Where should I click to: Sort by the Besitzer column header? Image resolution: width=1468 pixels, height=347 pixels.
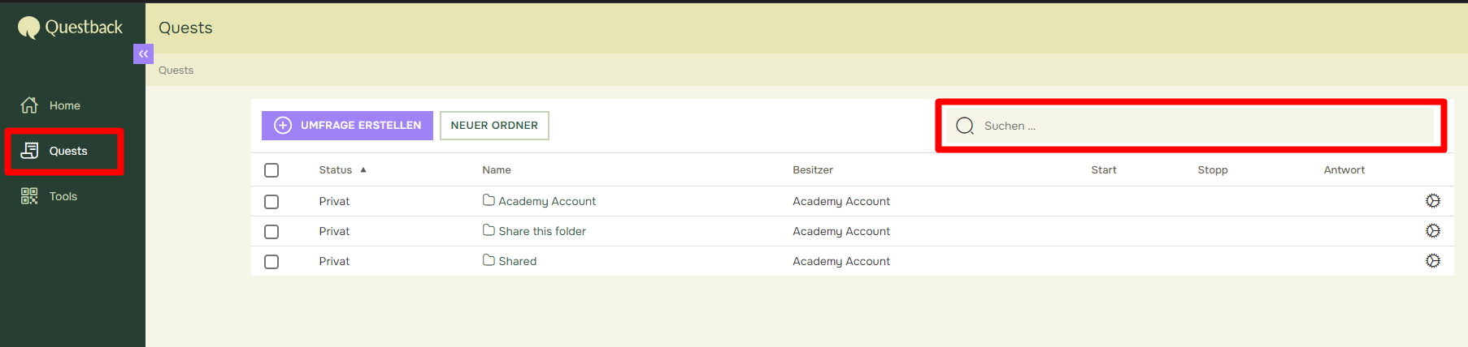pos(813,170)
